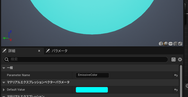Collapse the 一般 category
The height and width of the screenshot is (97, 188).
pos(4,68)
